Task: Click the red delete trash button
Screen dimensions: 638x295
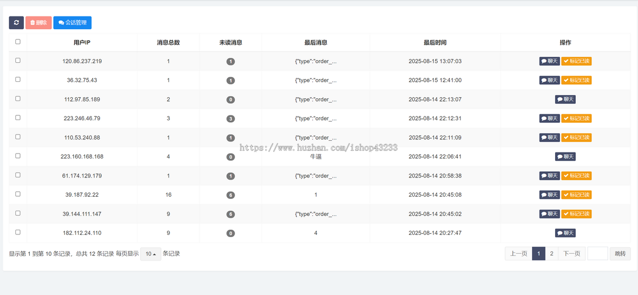Action: coord(38,23)
